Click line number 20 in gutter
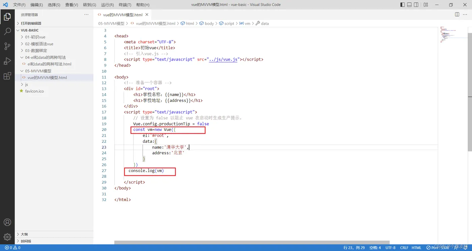The image size is (472, 251). coord(104,130)
